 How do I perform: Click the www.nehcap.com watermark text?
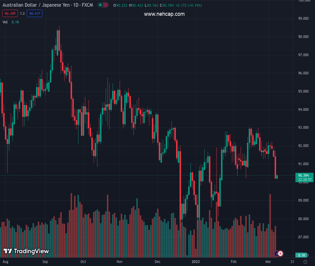[x=164, y=14]
